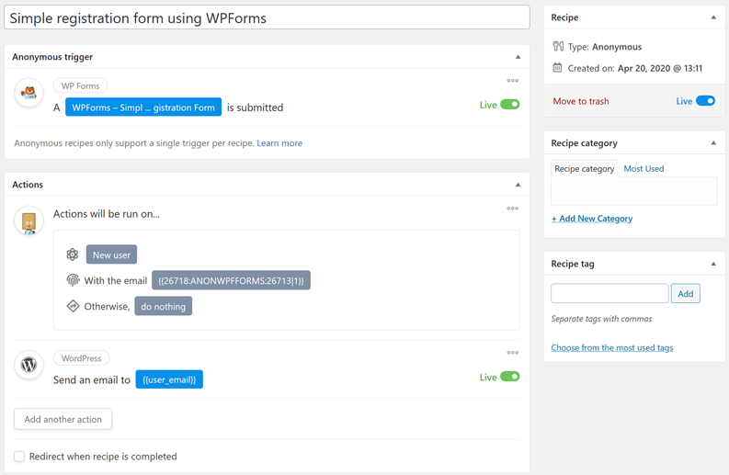Viewport: 729px width, 475px height.
Task: Open the WordPress action's three-dot menu
Action: click(512, 353)
